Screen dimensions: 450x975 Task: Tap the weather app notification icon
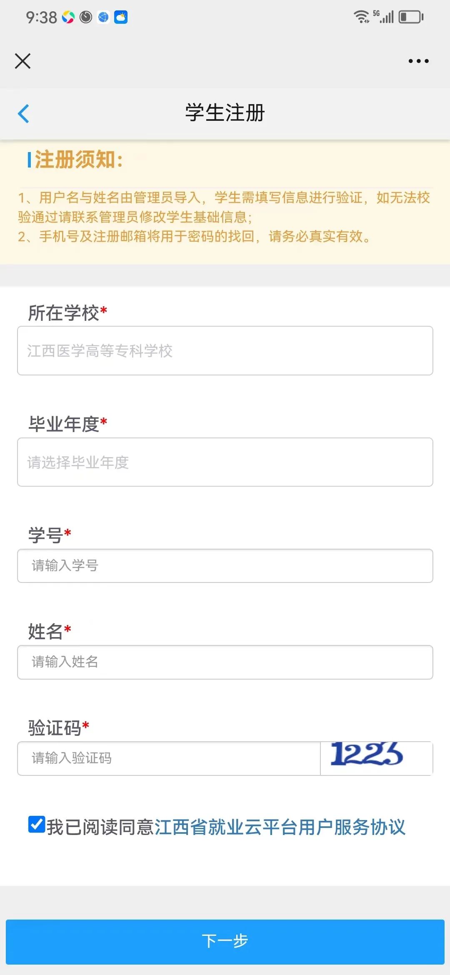click(121, 17)
